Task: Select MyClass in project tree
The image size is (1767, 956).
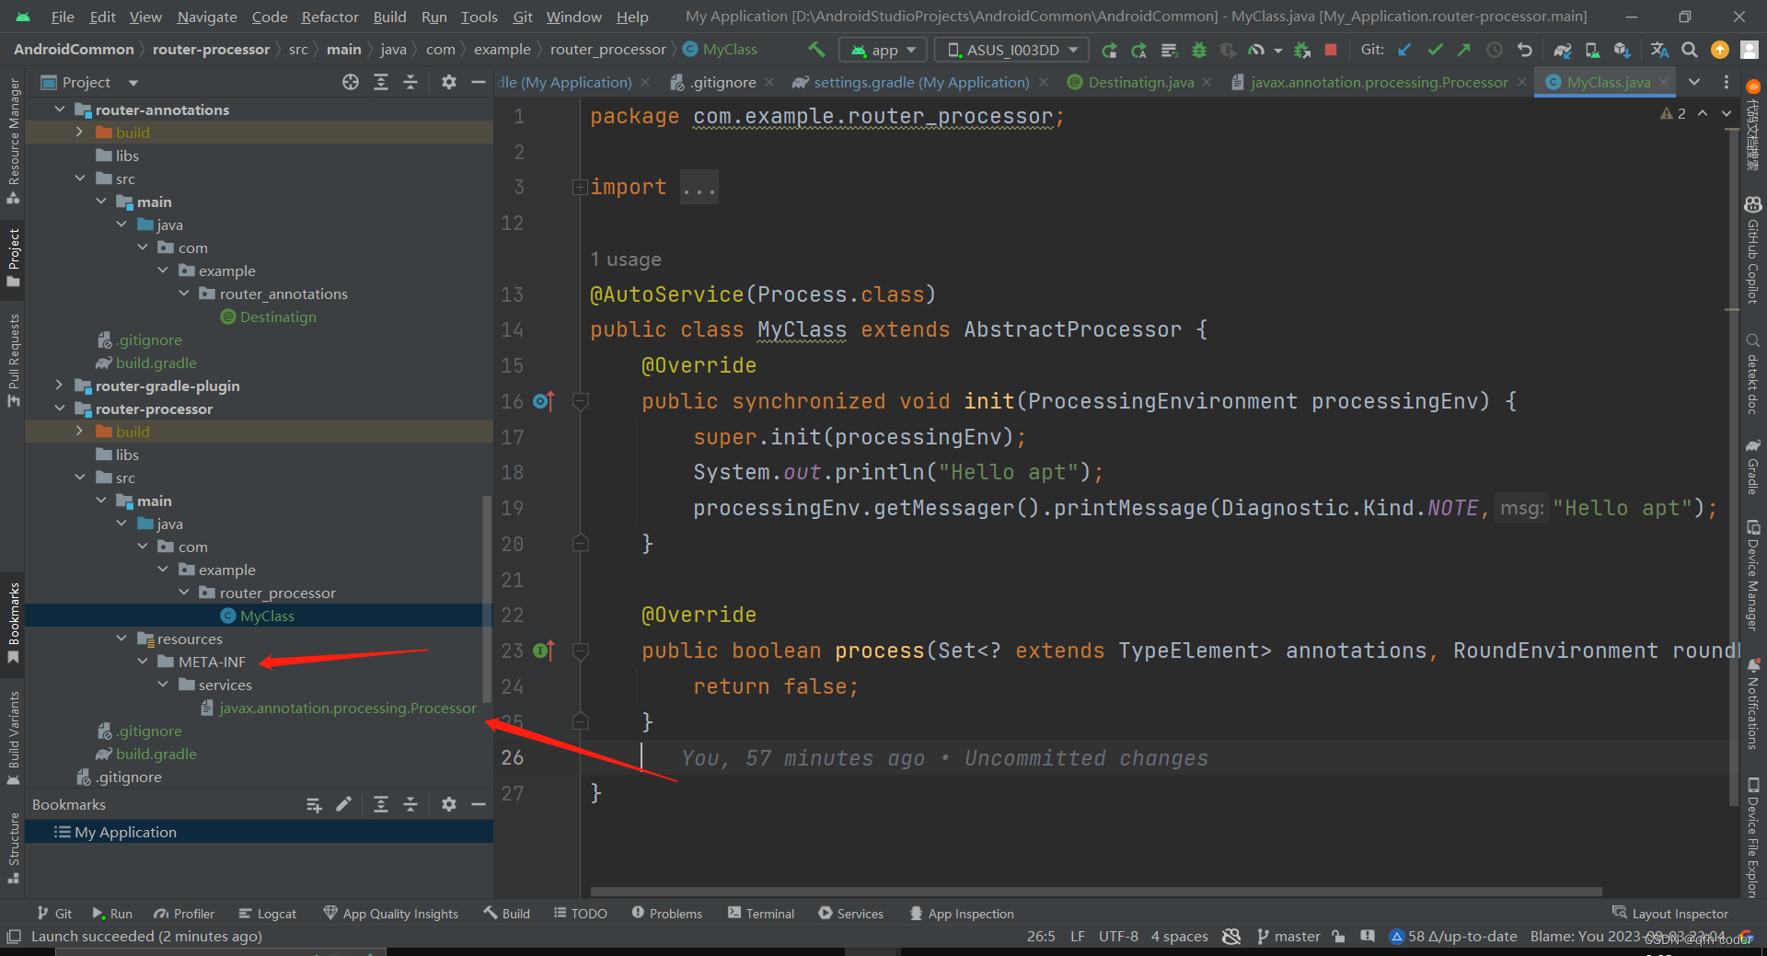Action: (267, 616)
